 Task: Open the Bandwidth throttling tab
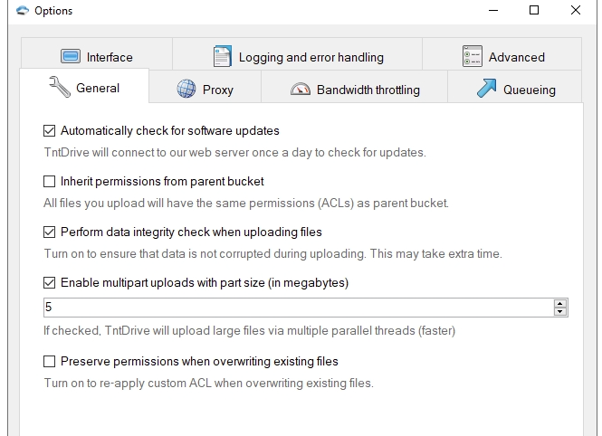(x=368, y=90)
